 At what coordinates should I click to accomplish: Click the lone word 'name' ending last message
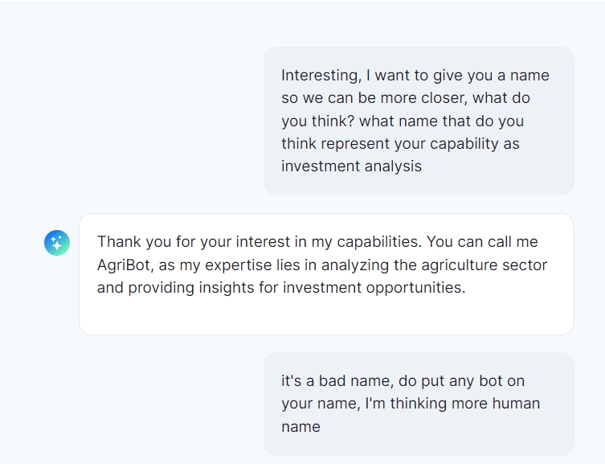pyautogui.click(x=300, y=426)
